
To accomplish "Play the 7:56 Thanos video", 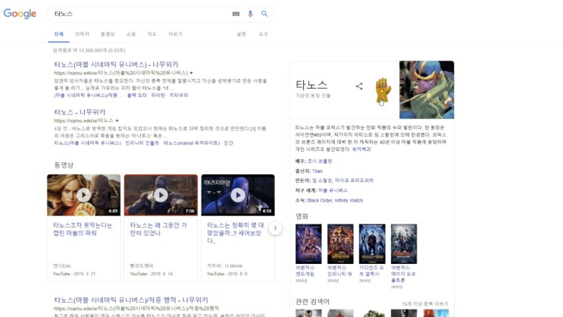I will 161,195.
